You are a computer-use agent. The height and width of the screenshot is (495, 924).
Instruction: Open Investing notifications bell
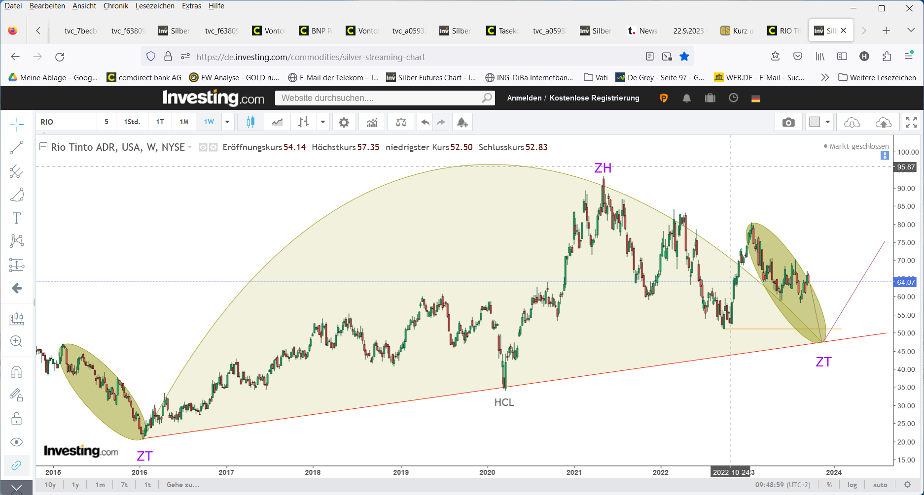click(686, 98)
